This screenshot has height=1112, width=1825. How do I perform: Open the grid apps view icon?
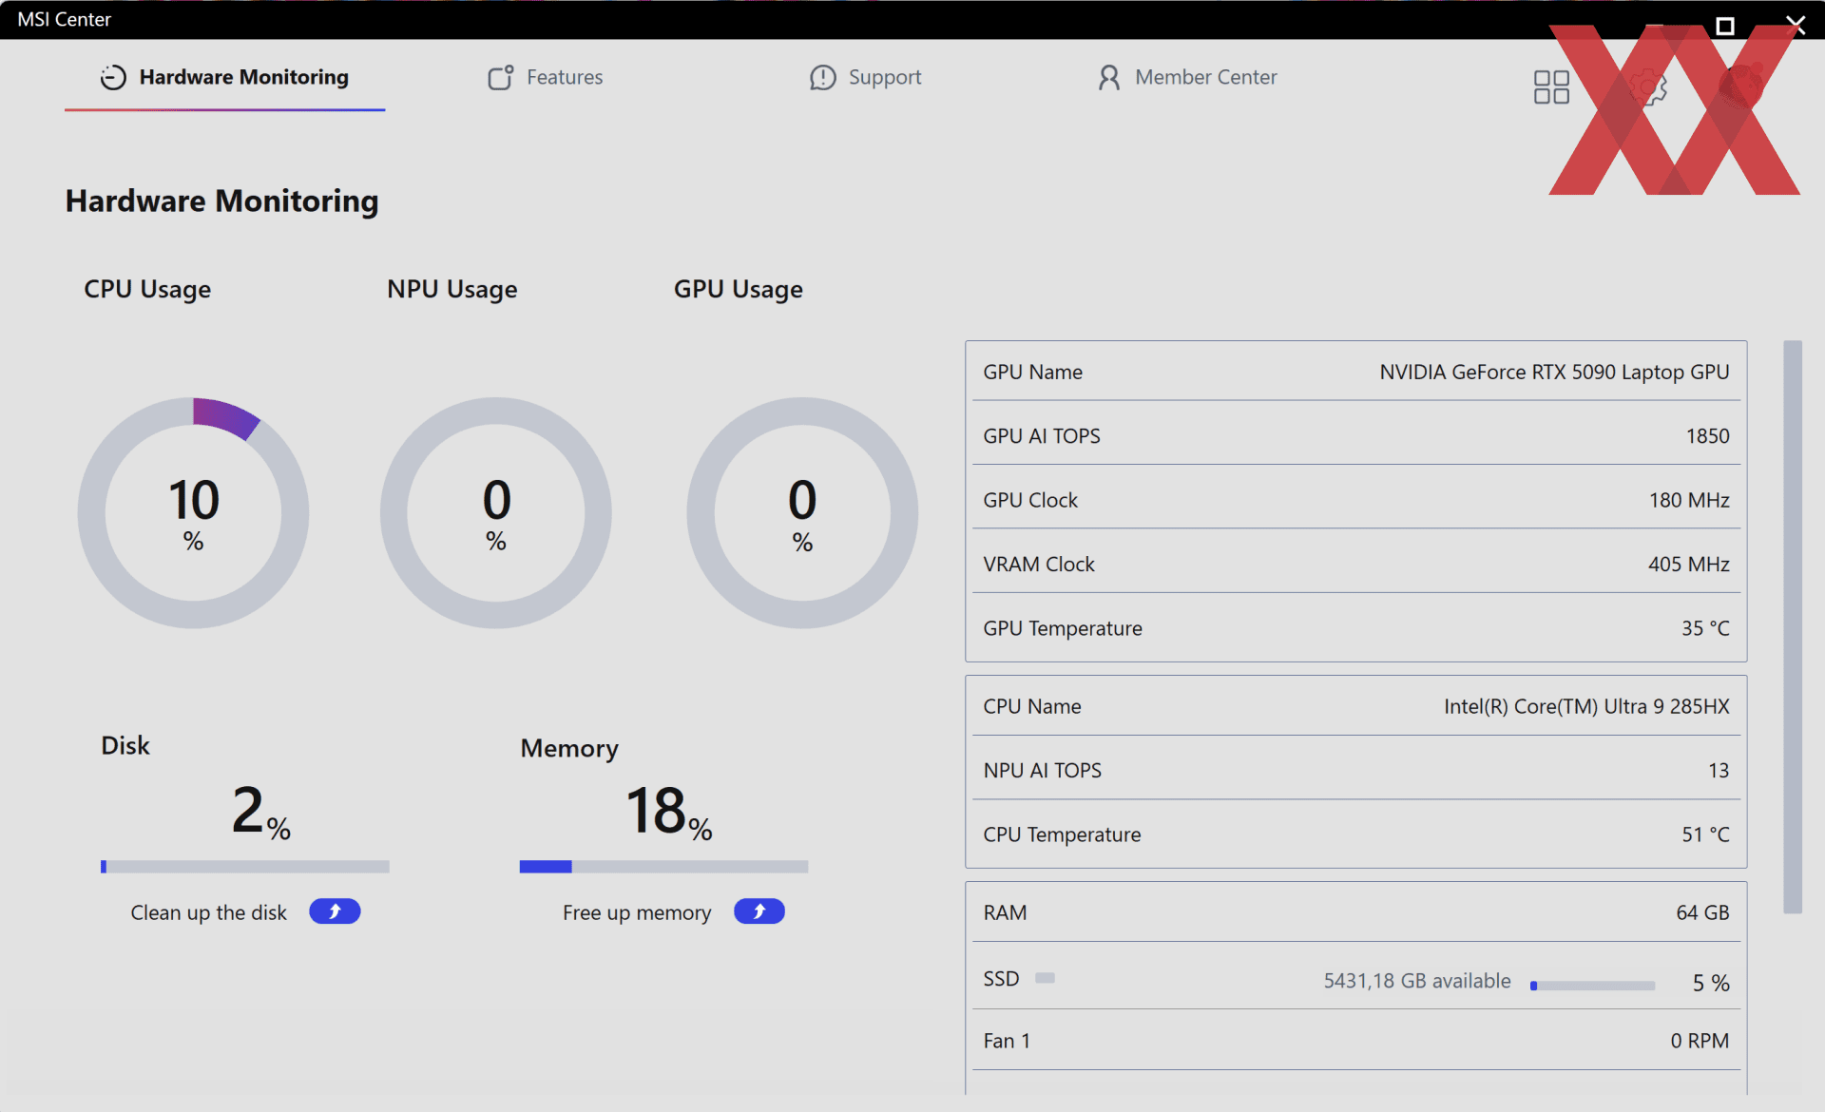point(1551,87)
